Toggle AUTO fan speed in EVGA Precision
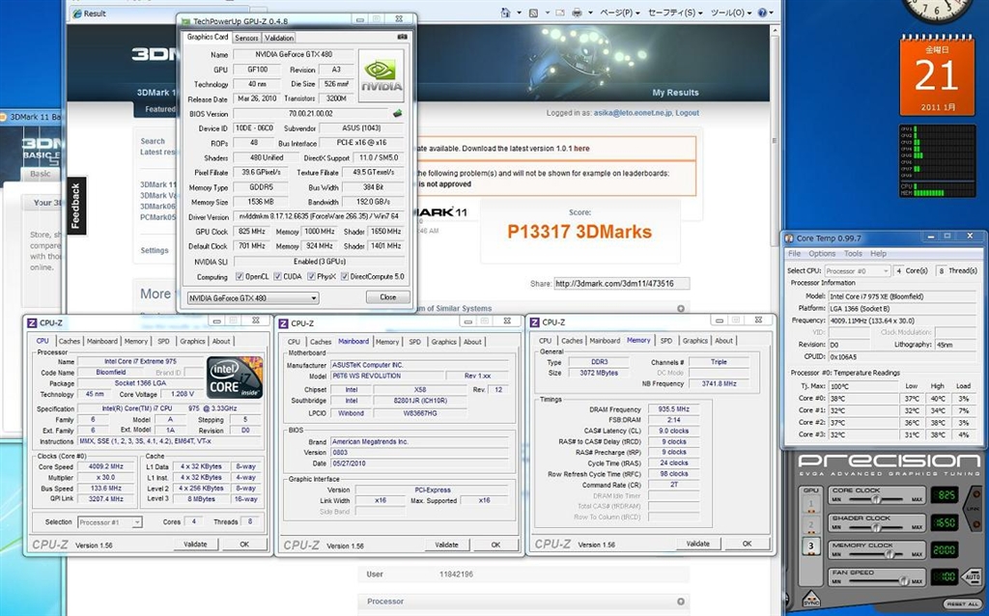Viewport: 989px width, 616px height. (972, 577)
